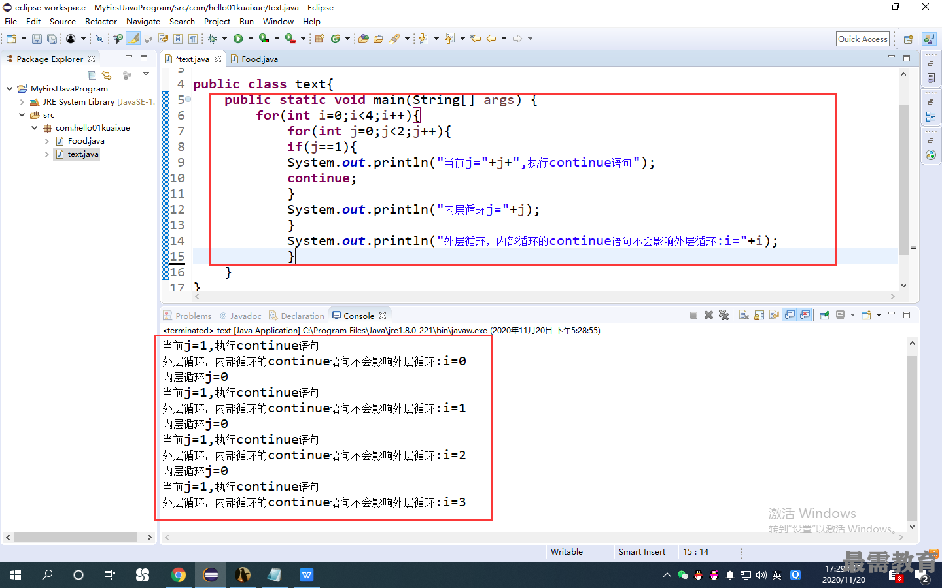Click the Coverage run icon

(264, 39)
